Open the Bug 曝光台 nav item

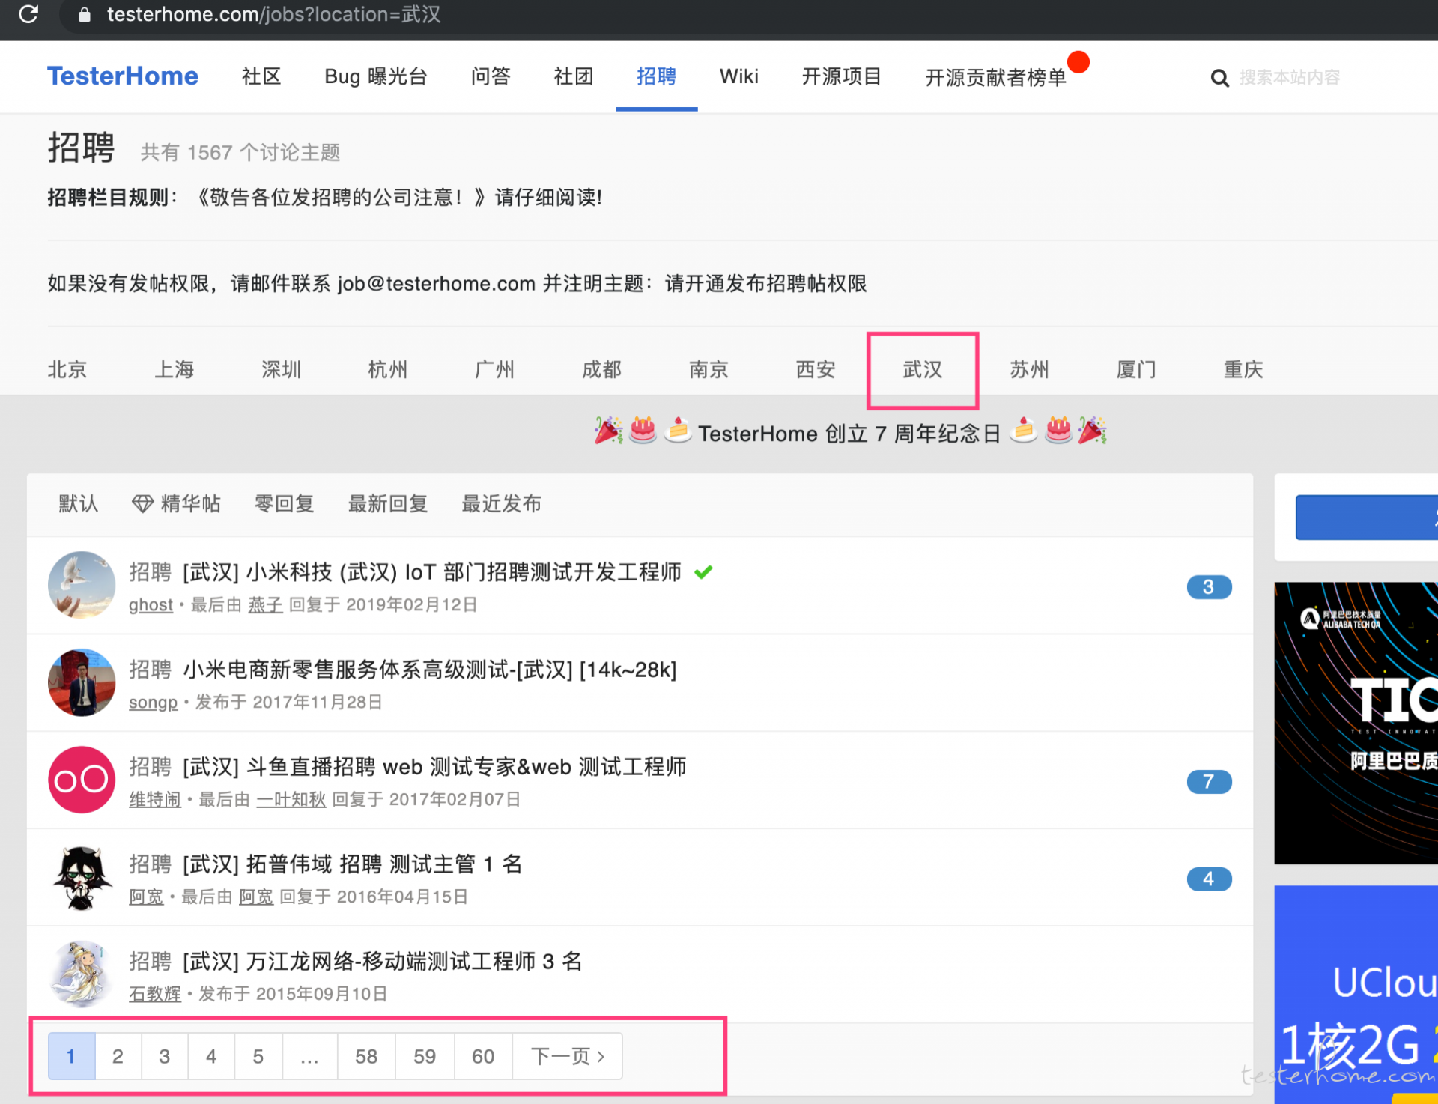tap(376, 76)
